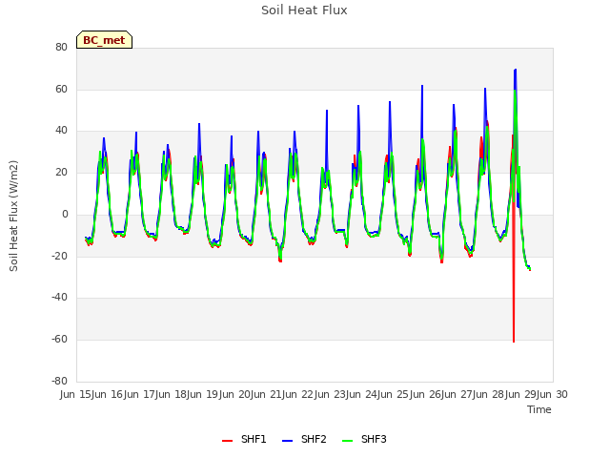Click the Time axis label
The width and height of the screenshot is (610, 458).
click(x=539, y=409)
